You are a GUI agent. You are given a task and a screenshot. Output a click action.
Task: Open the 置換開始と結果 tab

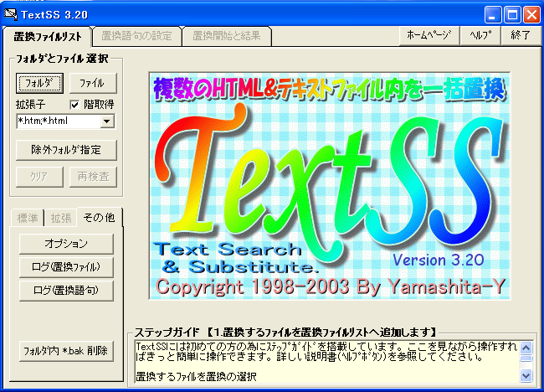tap(227, 36)
